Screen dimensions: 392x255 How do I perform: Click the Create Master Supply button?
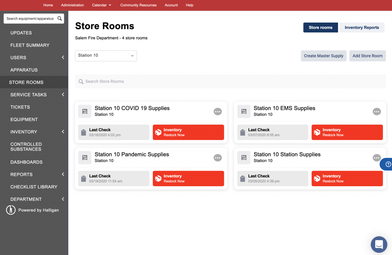(x=323, y=56)
